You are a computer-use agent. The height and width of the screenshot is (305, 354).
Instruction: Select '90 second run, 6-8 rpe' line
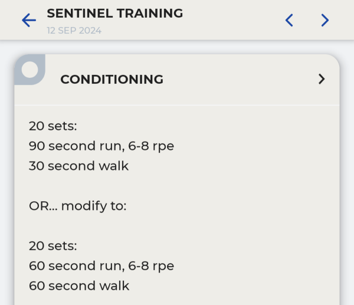point(101,146)
